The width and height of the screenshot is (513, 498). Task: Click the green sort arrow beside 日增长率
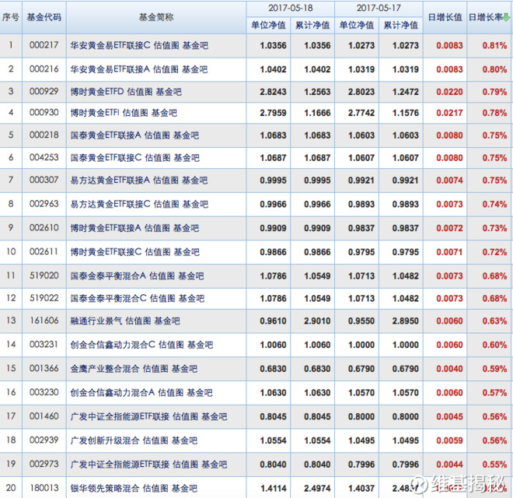(507, 17)
